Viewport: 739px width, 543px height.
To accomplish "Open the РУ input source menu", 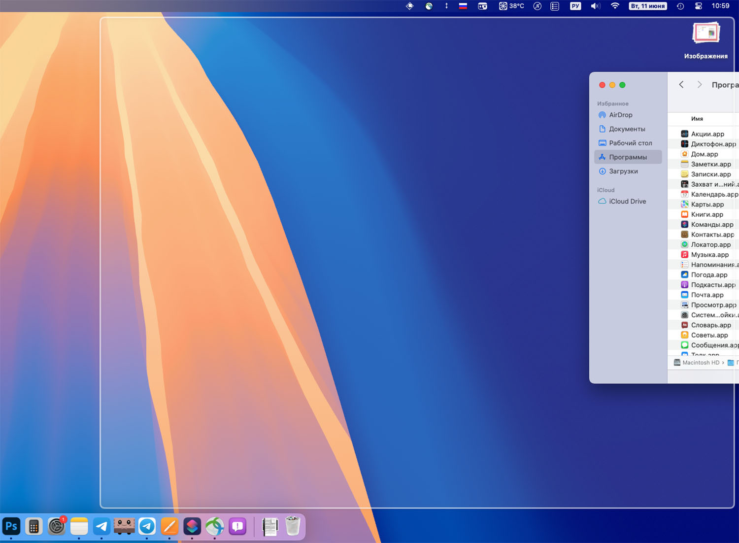I will tap(575, 6).
